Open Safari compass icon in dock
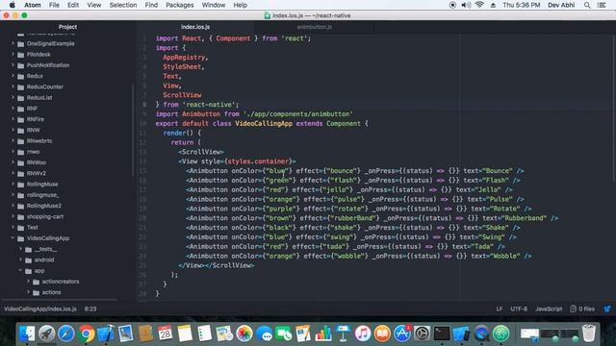The width and height of the screenshot is (616, 346). click(x=66, y=334)
